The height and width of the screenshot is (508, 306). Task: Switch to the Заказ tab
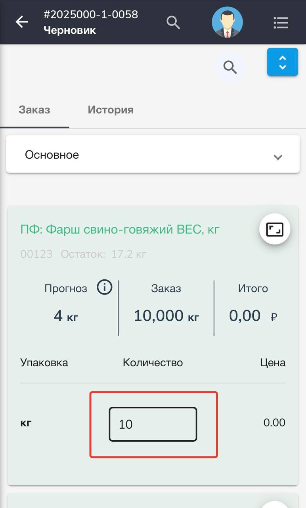pos(34,110)
